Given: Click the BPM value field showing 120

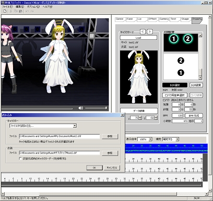Looking at the screenshot, I should 177,116.
